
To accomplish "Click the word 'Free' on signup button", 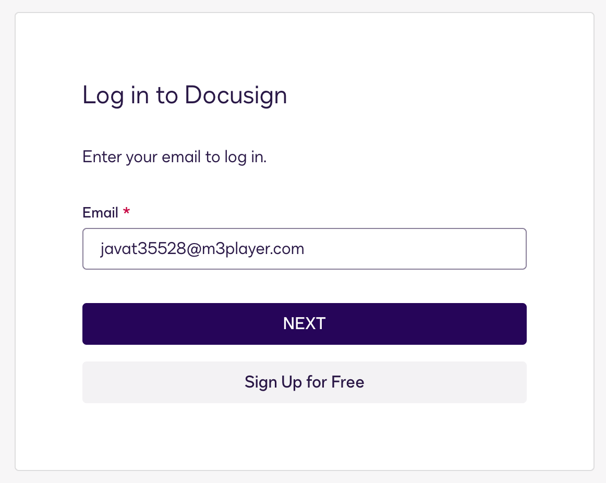I will pyautogui.click(x=348, y=382).
